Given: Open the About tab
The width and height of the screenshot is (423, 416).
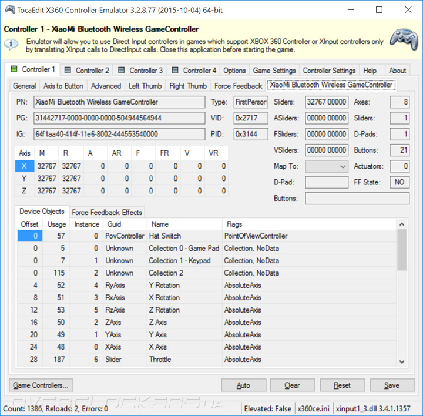Looking at the screenshot, I should [x=397, y=71].
